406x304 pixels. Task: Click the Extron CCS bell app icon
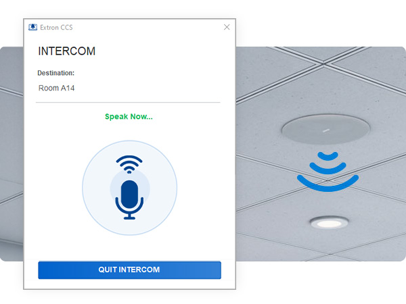(32, 27)
